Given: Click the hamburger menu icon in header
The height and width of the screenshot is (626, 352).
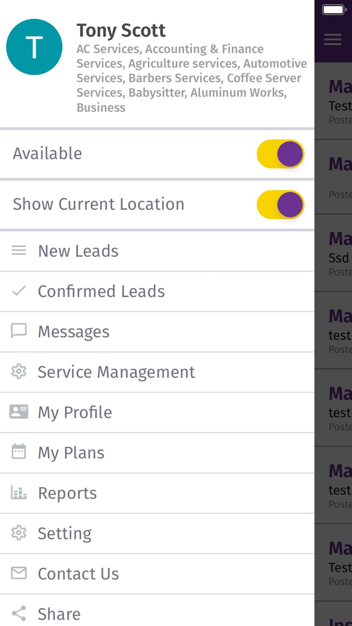Looking at the screenshot, I should tap(333, 39).
